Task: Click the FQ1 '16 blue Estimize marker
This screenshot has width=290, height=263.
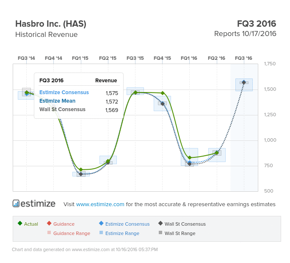Action: click(x=190, y=162)
